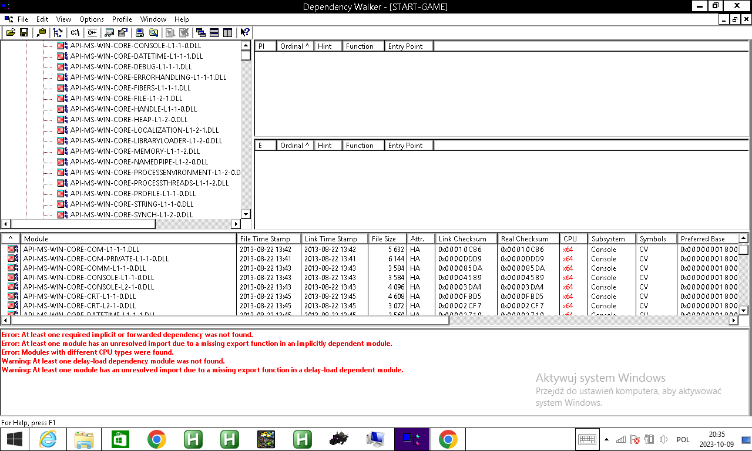
Task: Open module Properties from the toolbar
Action: click(x=122, y=33)
